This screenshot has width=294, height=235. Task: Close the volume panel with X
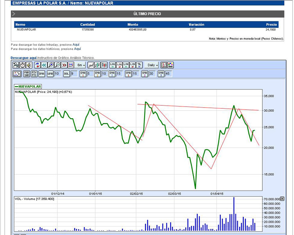tap(282, 199)
